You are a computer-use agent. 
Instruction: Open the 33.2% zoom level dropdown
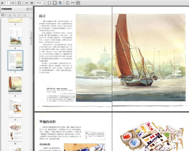[x=45, y=3]
